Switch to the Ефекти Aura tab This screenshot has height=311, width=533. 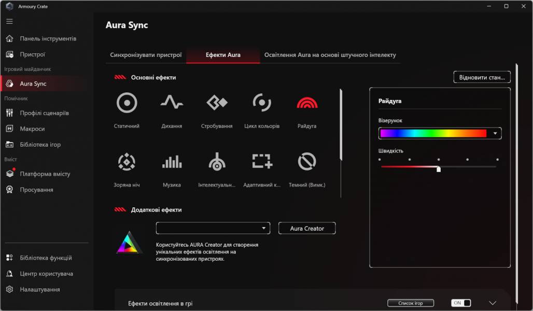[223, 55]
